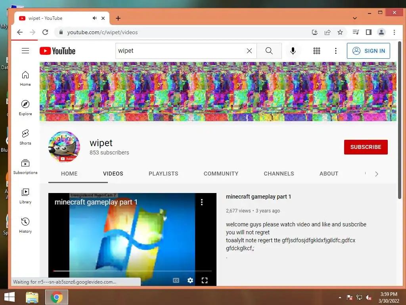Open the network tray icon

click(x=359, y=297)
